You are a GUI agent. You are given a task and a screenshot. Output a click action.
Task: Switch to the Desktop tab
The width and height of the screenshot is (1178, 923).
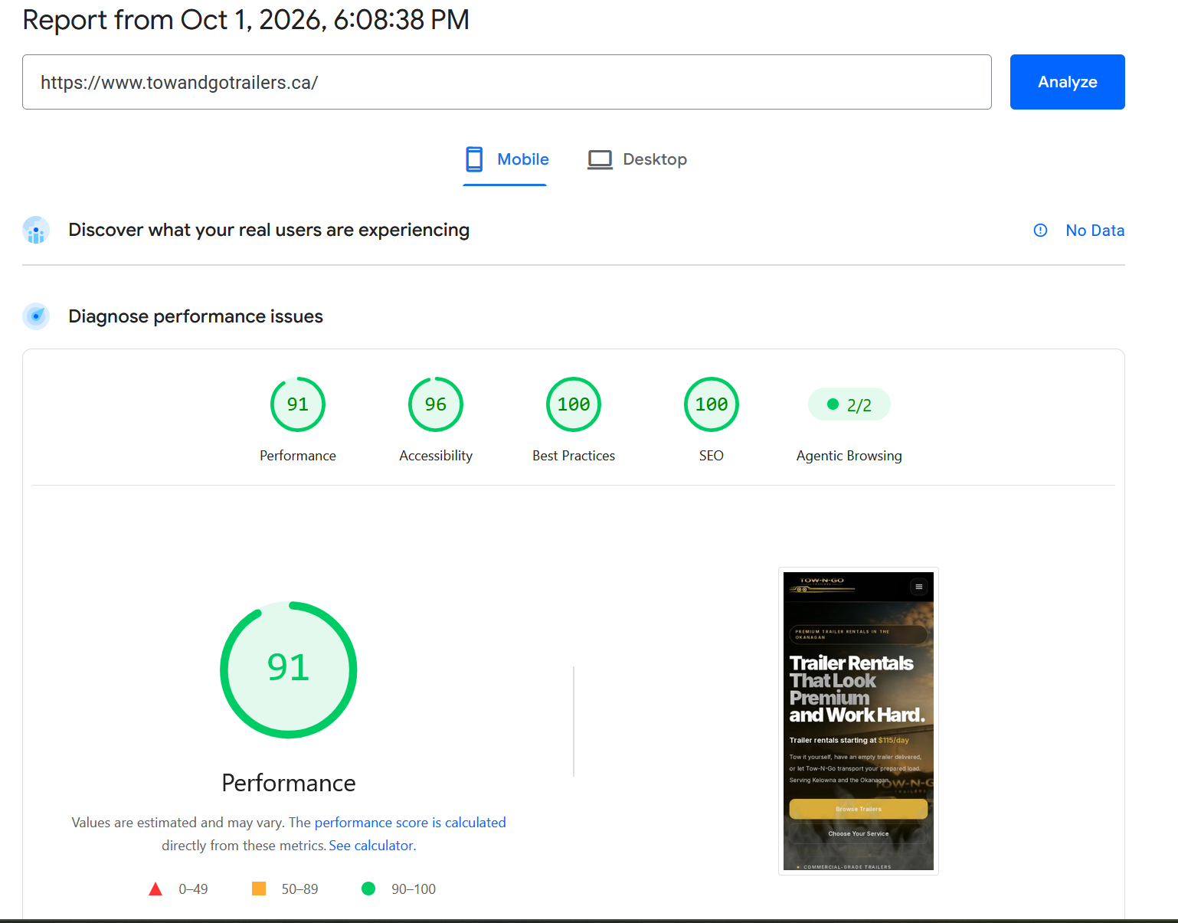637,159
